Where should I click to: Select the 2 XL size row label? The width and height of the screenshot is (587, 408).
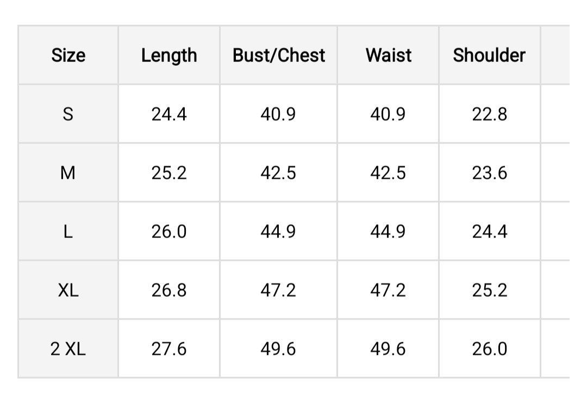(68, 349)
